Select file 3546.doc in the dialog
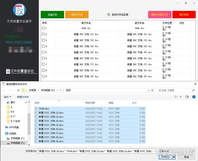 pos(90,108)
